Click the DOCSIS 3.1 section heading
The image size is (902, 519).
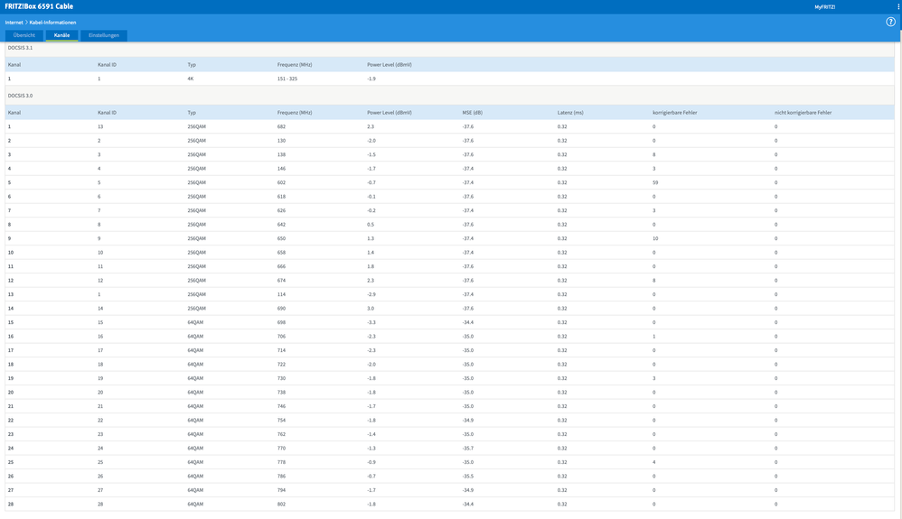(x=20, y=48)
